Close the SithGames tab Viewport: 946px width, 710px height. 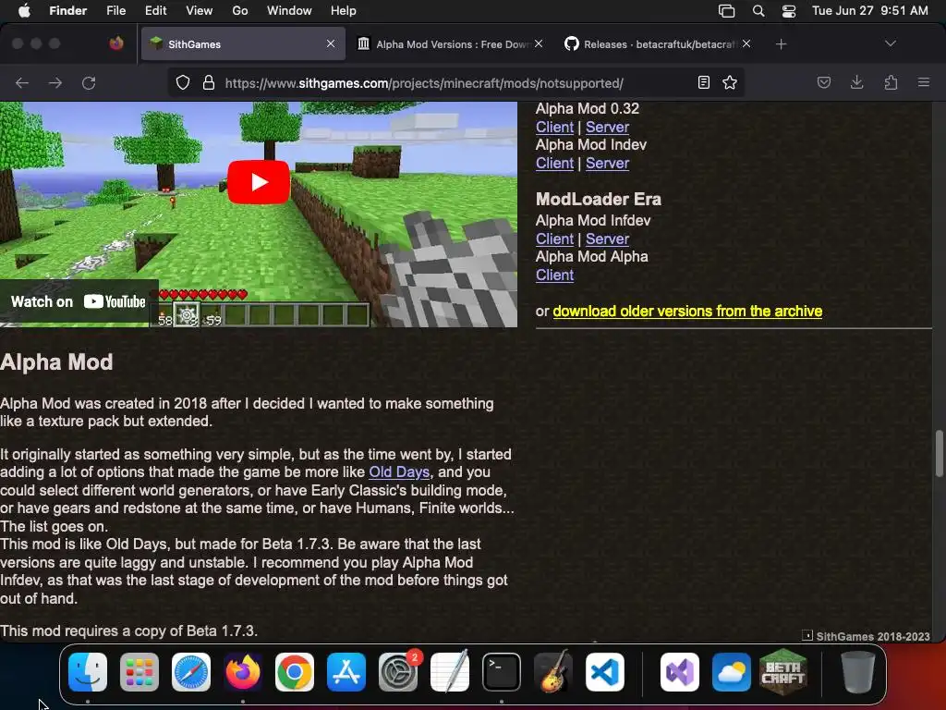[x=331, y=43]
